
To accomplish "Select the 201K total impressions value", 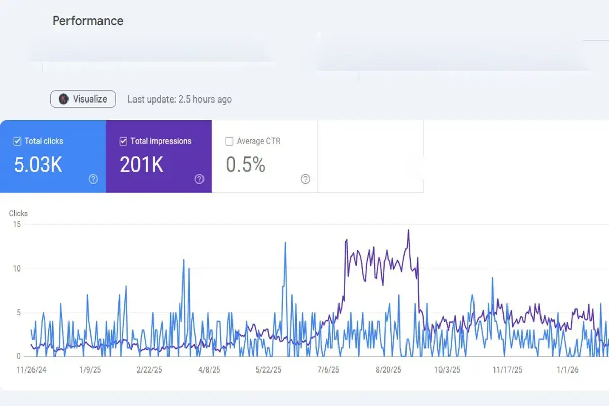I will click(x=142, y=165).
